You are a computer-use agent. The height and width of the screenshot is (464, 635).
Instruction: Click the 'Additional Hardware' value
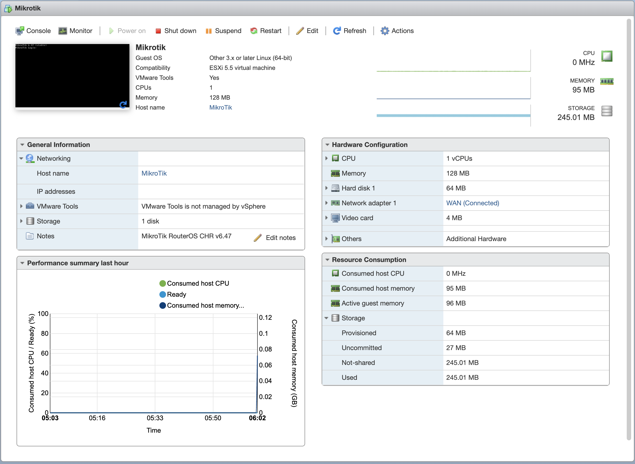(476, 239)
